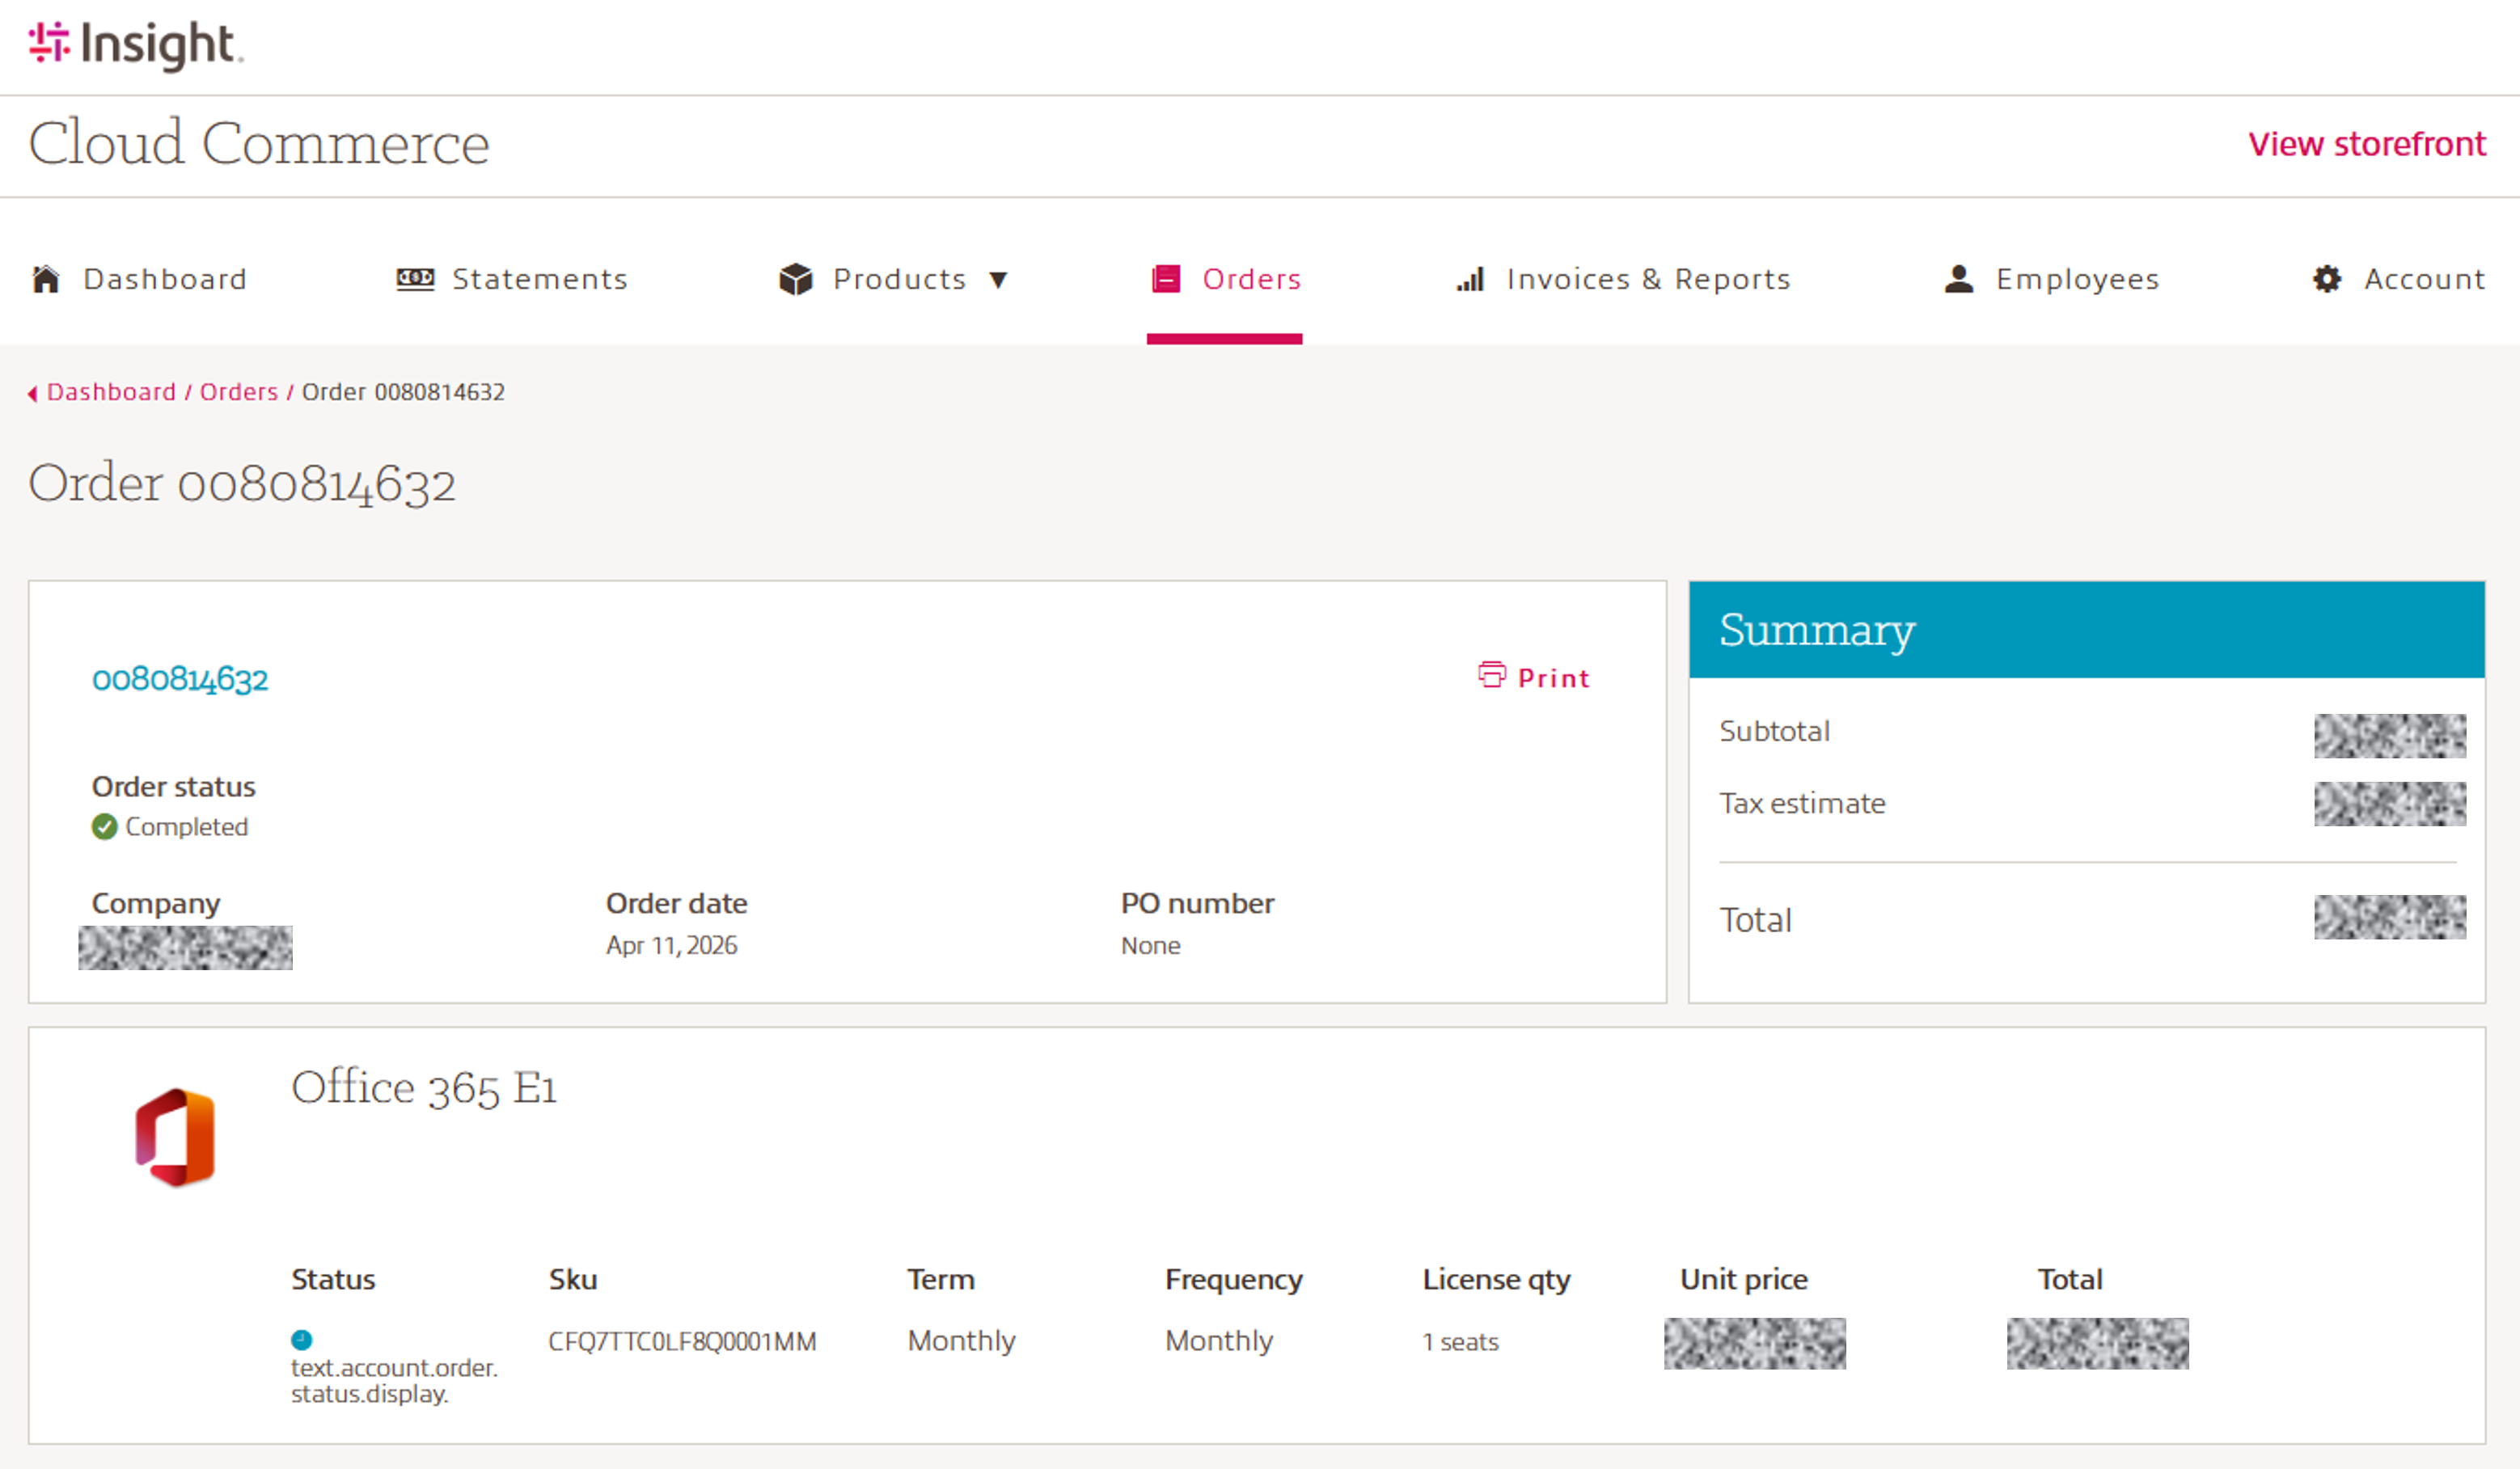
Task: Click the Dashboard breadcrumb link
Action: click(111, 392)
